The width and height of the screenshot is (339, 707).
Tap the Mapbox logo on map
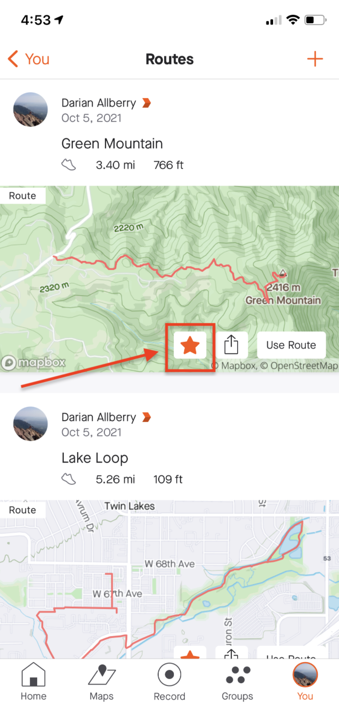pos(34,362)
